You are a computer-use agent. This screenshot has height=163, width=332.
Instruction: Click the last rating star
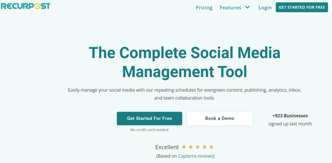tap(211, 147)
